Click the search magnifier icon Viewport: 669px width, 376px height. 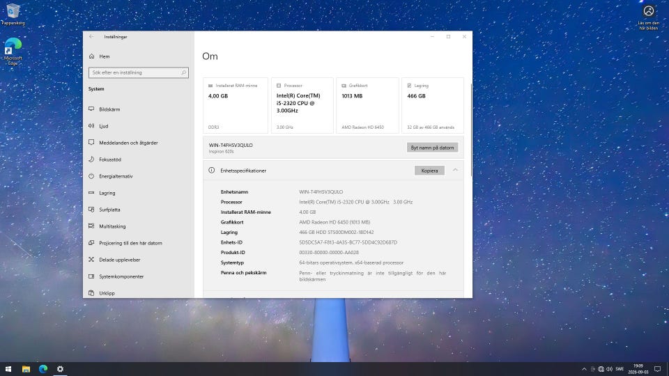[183, 73]
